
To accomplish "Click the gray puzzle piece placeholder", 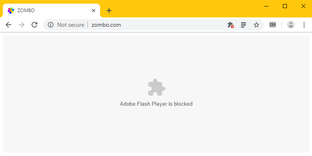I will pyautogui.click(x=156, y=87).
